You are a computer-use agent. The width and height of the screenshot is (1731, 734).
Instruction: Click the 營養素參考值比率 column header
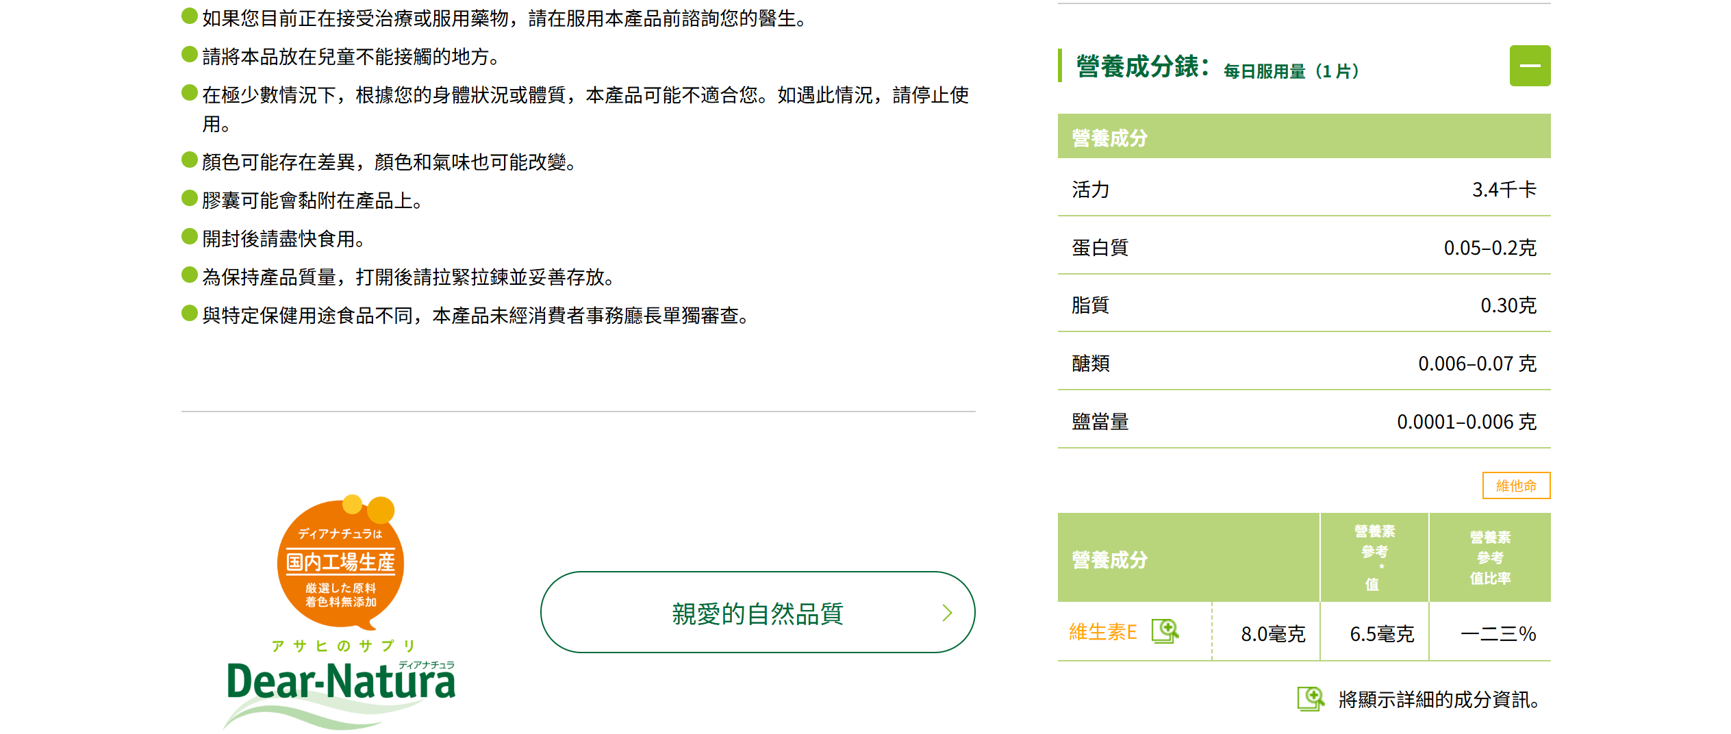[1489, 557]
